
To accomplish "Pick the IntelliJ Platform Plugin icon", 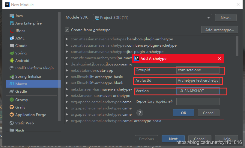I will point(12,68).
